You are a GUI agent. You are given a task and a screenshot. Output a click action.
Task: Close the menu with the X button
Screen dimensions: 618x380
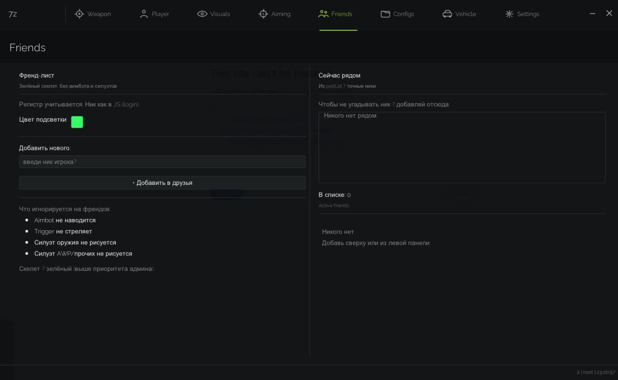click(609, 14)
